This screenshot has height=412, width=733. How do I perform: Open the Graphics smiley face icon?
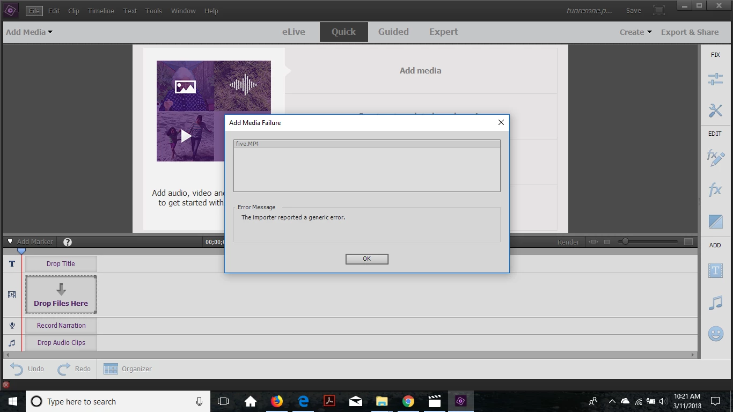(715, 334)
